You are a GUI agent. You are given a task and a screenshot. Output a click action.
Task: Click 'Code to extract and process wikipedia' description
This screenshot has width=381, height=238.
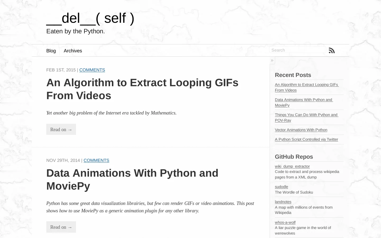coord(307,175)
